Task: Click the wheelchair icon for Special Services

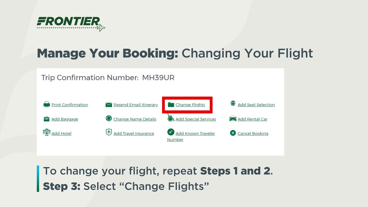Action: pos(170,118)
